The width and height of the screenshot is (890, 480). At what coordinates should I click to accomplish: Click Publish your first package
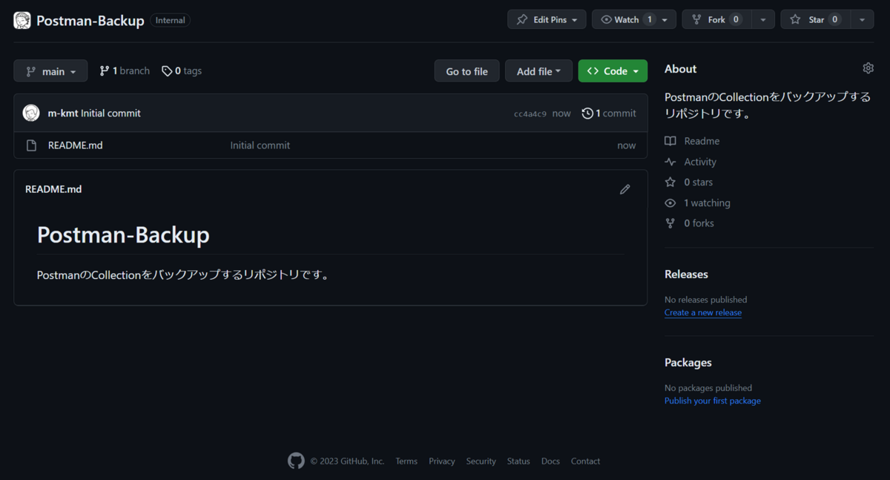(713, 401)
